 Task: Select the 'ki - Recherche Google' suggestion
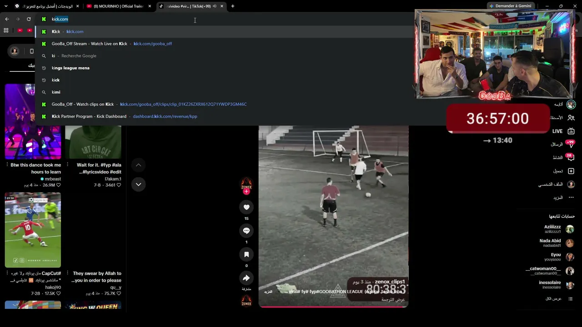225,56
